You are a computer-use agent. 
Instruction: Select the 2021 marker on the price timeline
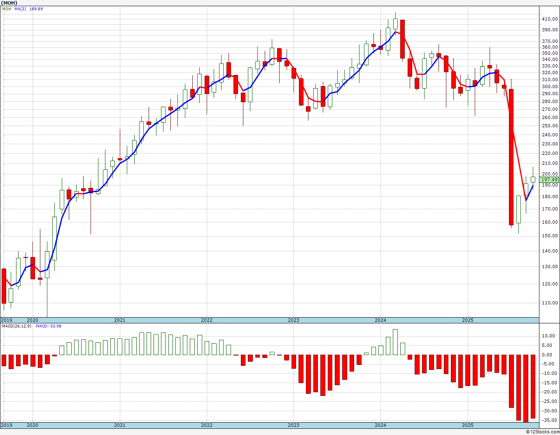120,320
